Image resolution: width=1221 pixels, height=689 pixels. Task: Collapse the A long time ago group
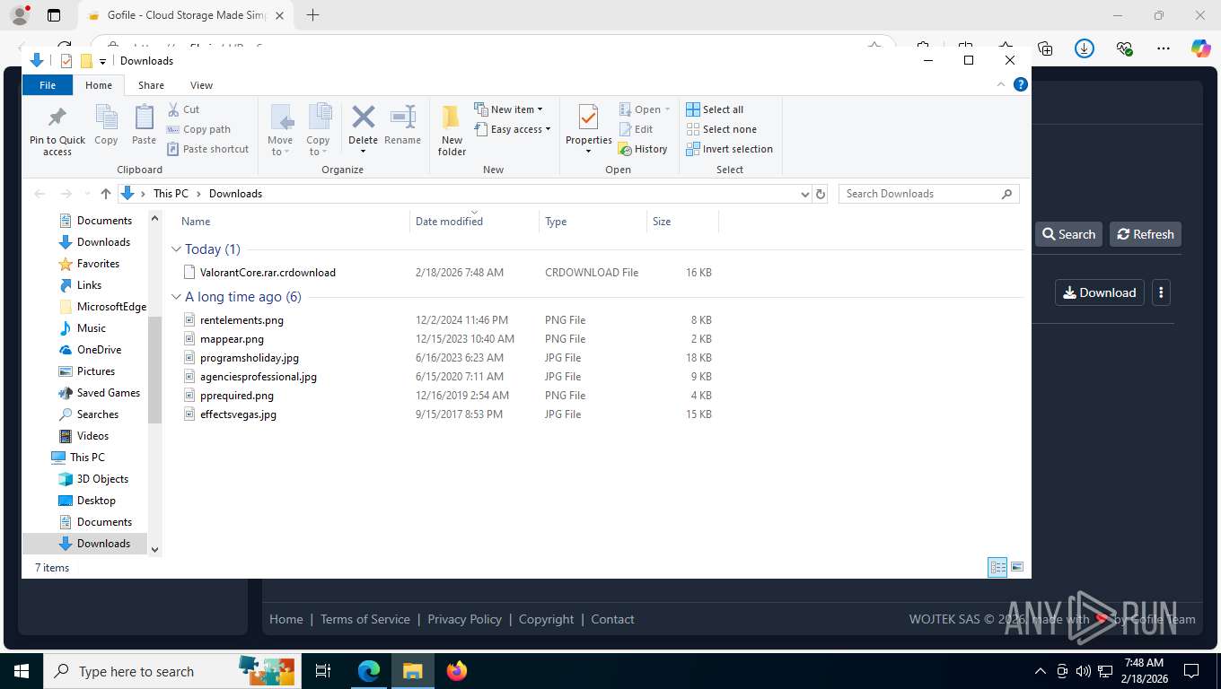point(176,297)
